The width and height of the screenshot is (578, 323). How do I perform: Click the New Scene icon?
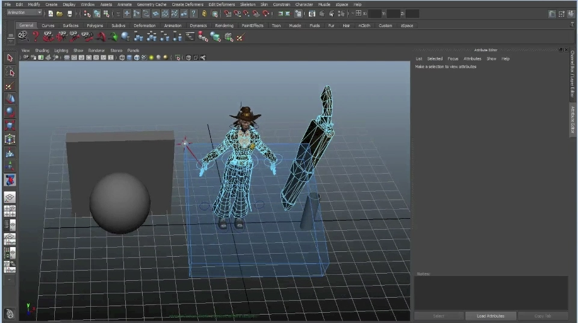click(x=51, y=14)
